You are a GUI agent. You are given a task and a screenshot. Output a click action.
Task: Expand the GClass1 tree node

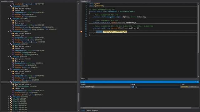point(9,101)
